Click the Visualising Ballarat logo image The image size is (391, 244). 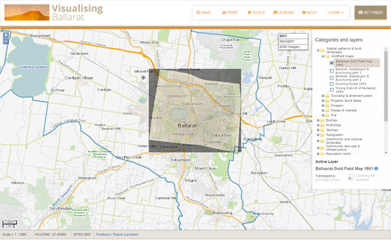point(27,12)
